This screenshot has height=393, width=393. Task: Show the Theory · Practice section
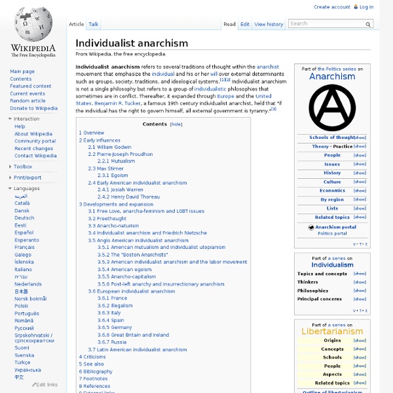360,146
